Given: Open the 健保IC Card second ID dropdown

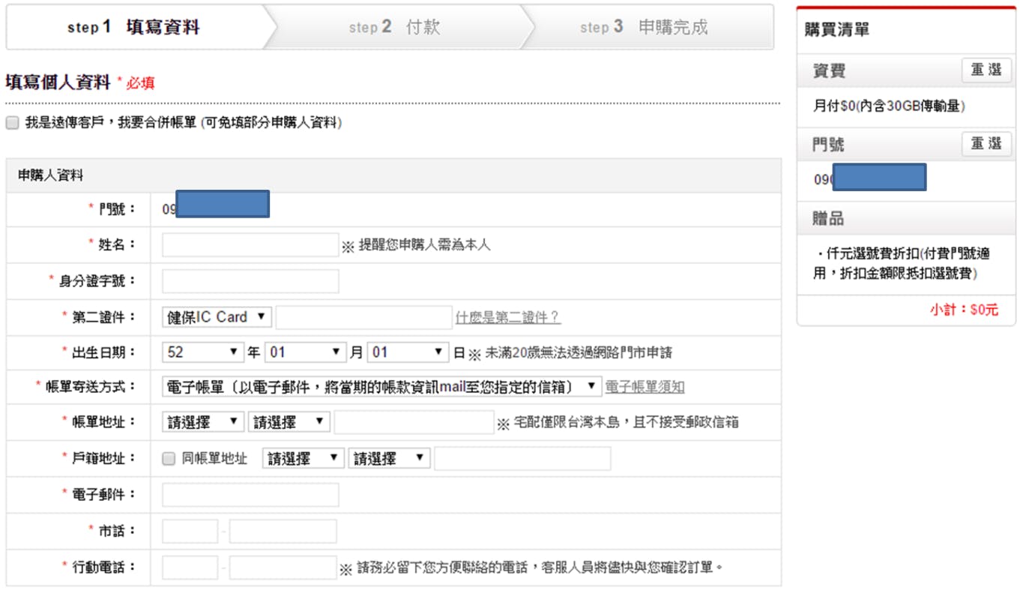Looking at the screenshot, I should click(x=217, y=317).
